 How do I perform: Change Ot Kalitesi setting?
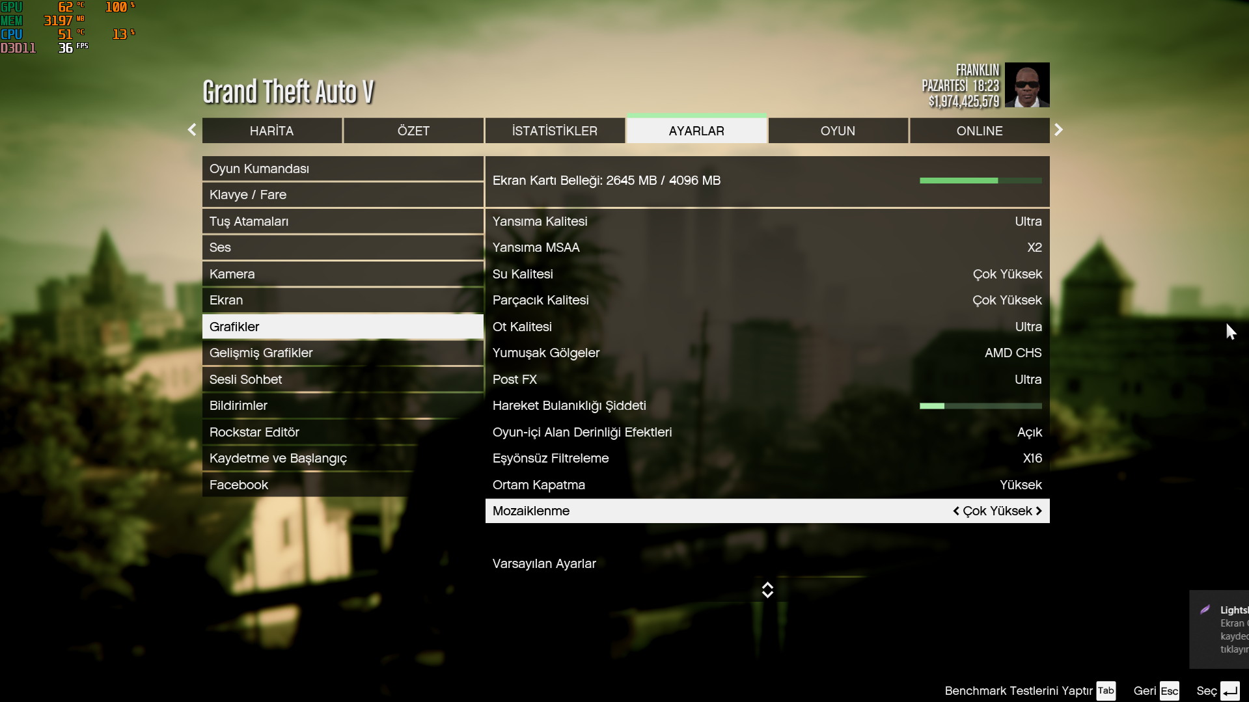pos(767,327)
